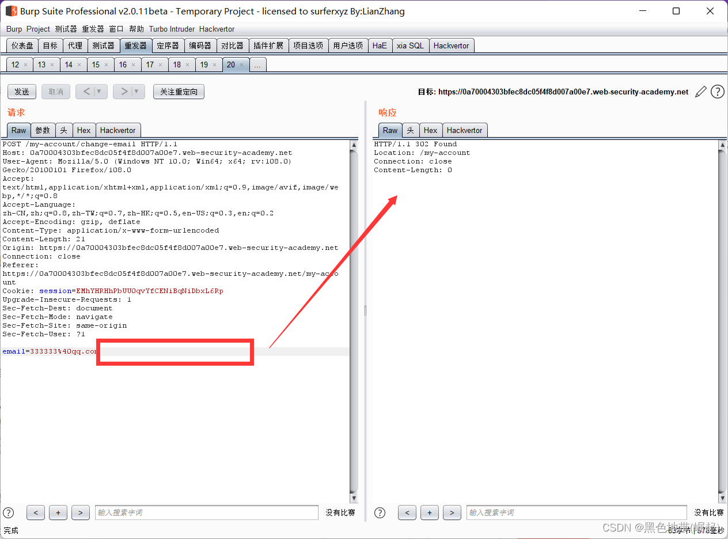This screenshot has height=539, width=728.
Task: Open the 重发器 menu
Action: coord(93,29)
